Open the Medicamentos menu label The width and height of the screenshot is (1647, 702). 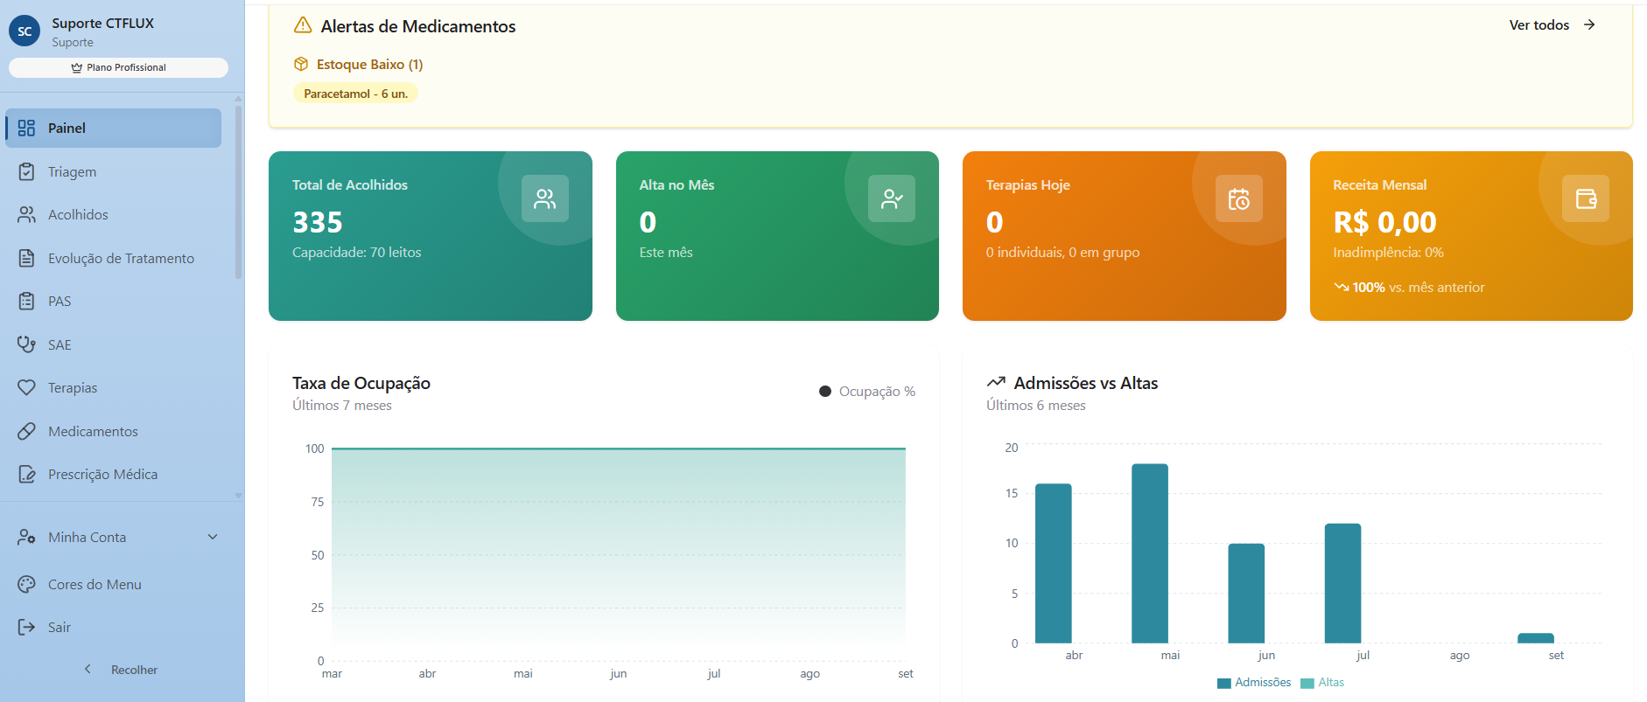point(93,431)
